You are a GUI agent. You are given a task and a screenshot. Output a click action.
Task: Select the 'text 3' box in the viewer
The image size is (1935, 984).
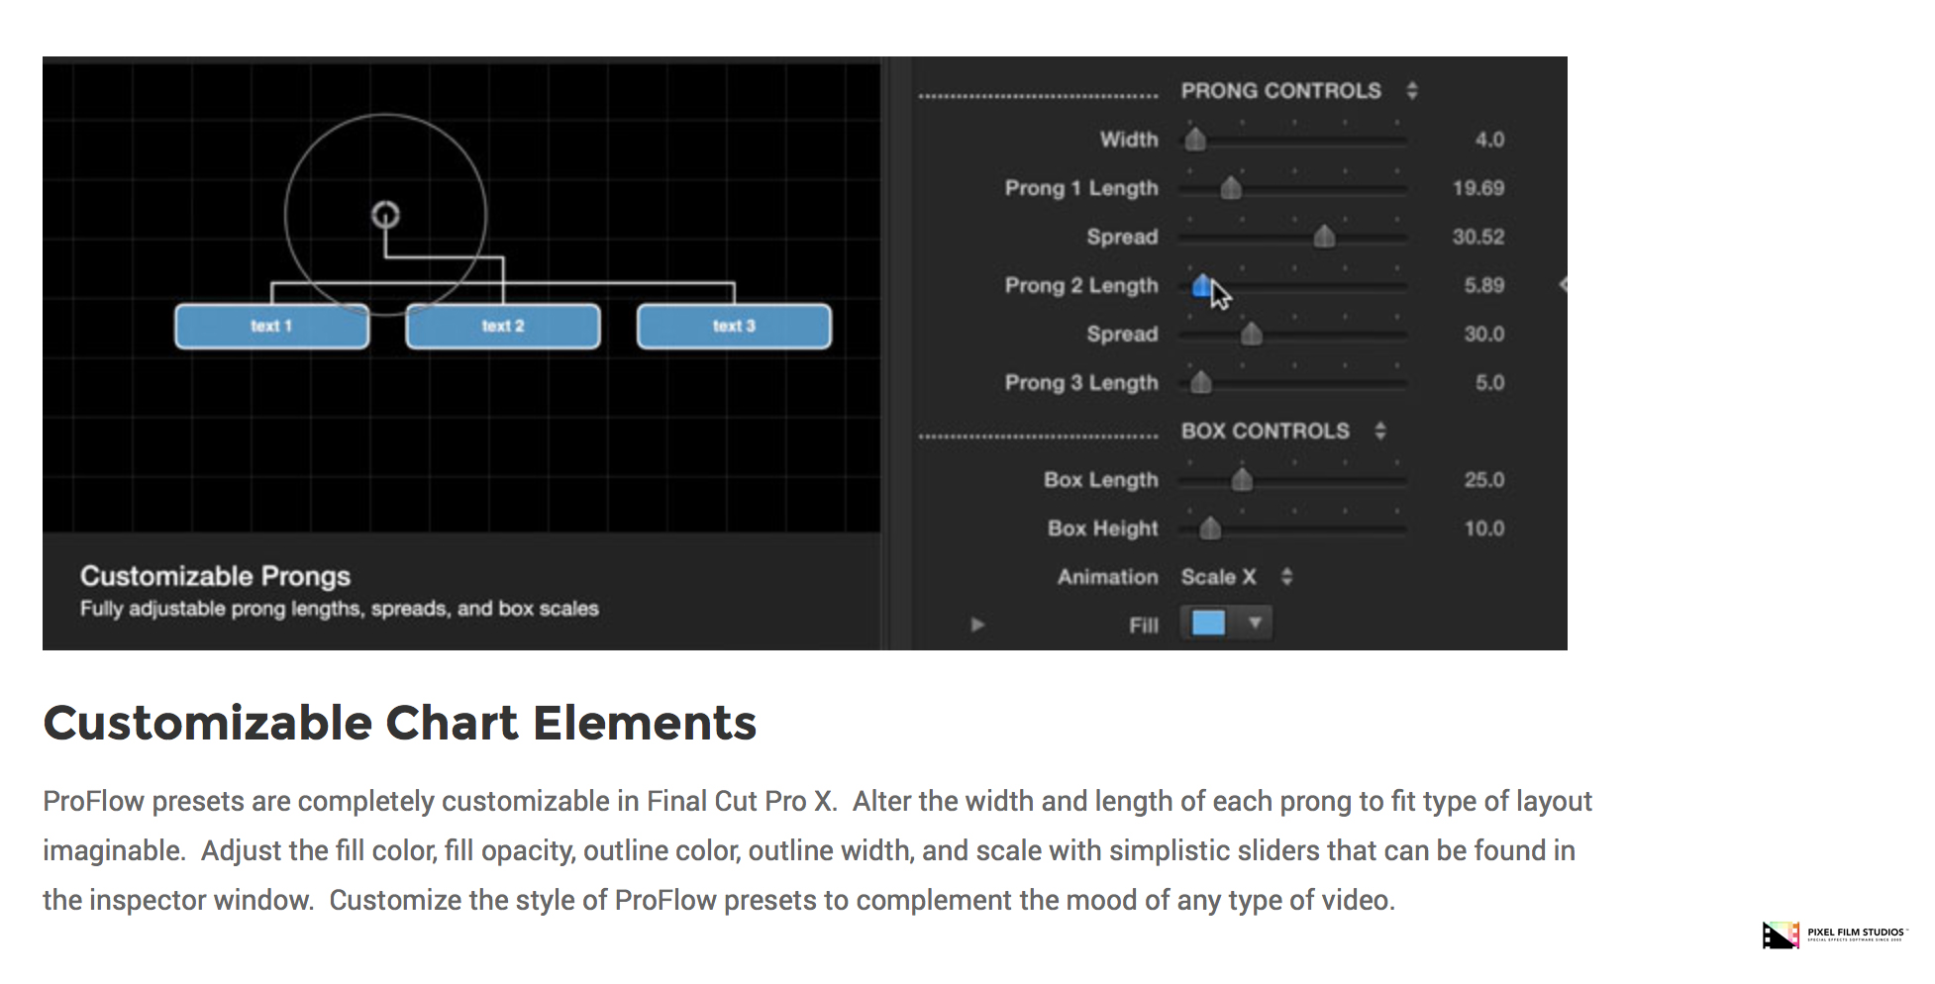(734, 327)
